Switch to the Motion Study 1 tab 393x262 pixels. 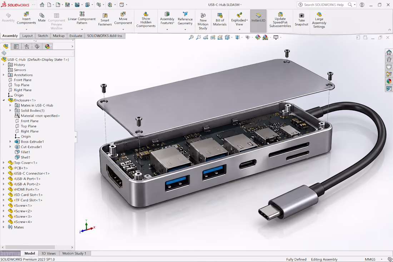pyautogui.click(x=74, y=253)
